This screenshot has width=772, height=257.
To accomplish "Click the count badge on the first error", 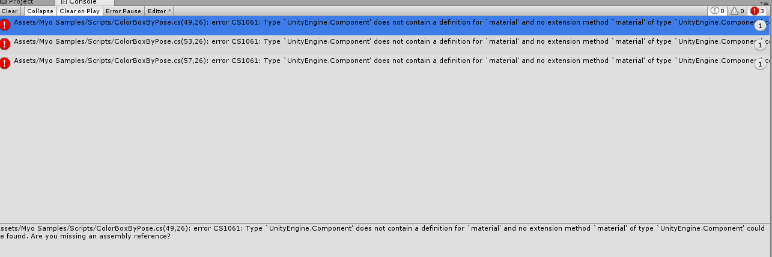I will (x=760, y=26).
